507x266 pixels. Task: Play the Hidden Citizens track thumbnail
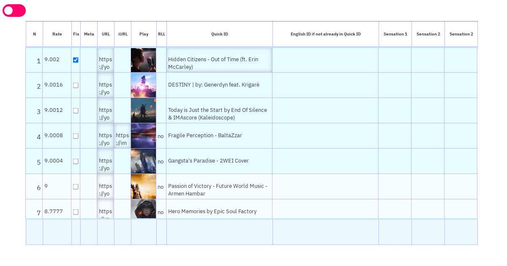click(143, 60)
